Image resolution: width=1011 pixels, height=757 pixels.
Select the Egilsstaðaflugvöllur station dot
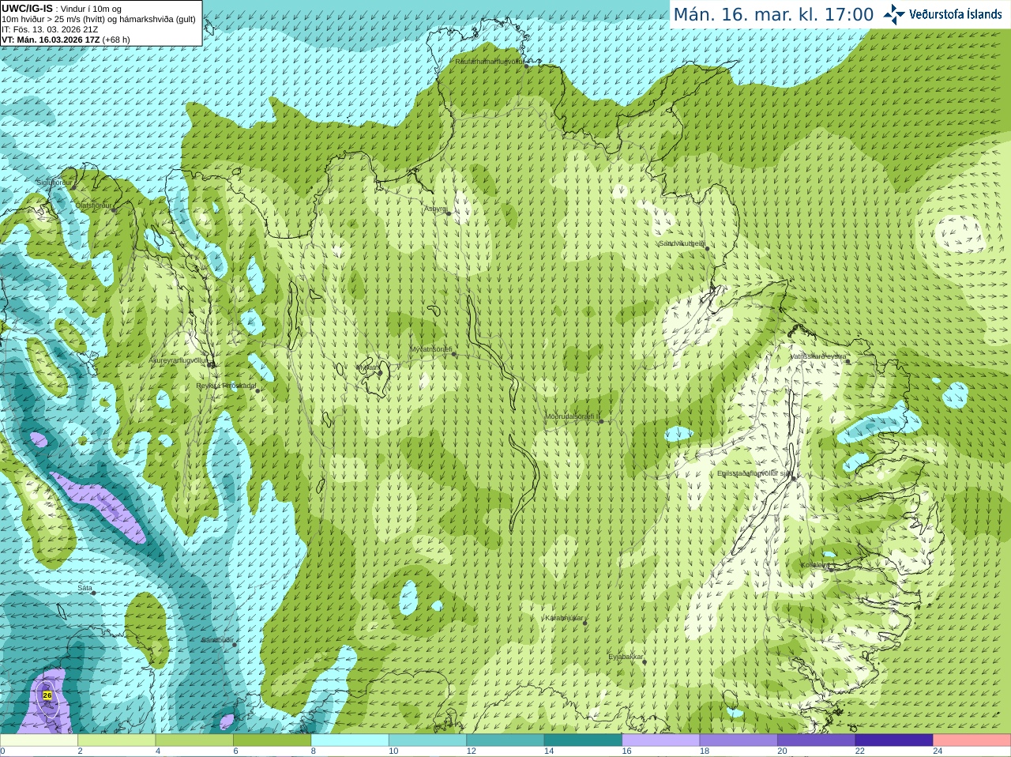793,478
